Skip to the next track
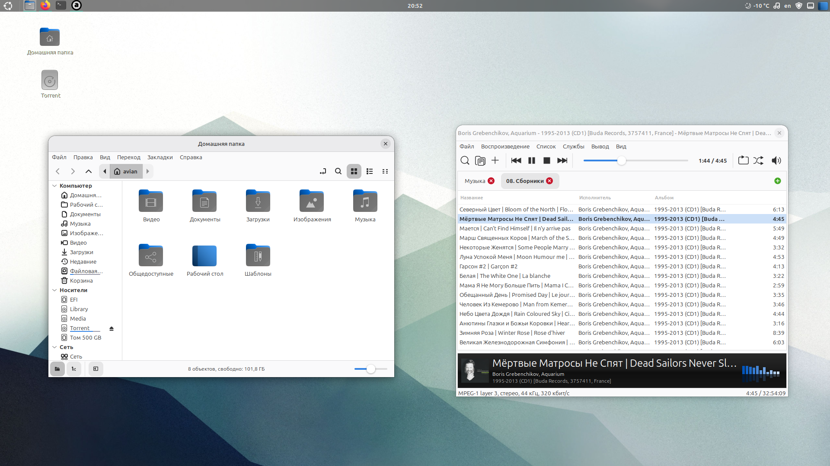This screenshot has width=830, height=466. pos(562,161)
